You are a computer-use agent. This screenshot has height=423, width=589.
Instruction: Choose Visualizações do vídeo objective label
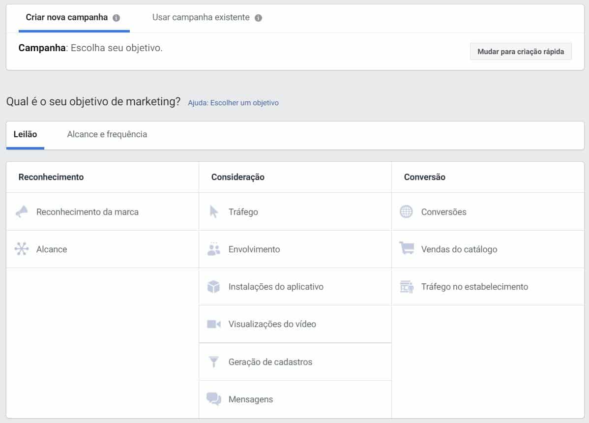pos(272,324)
